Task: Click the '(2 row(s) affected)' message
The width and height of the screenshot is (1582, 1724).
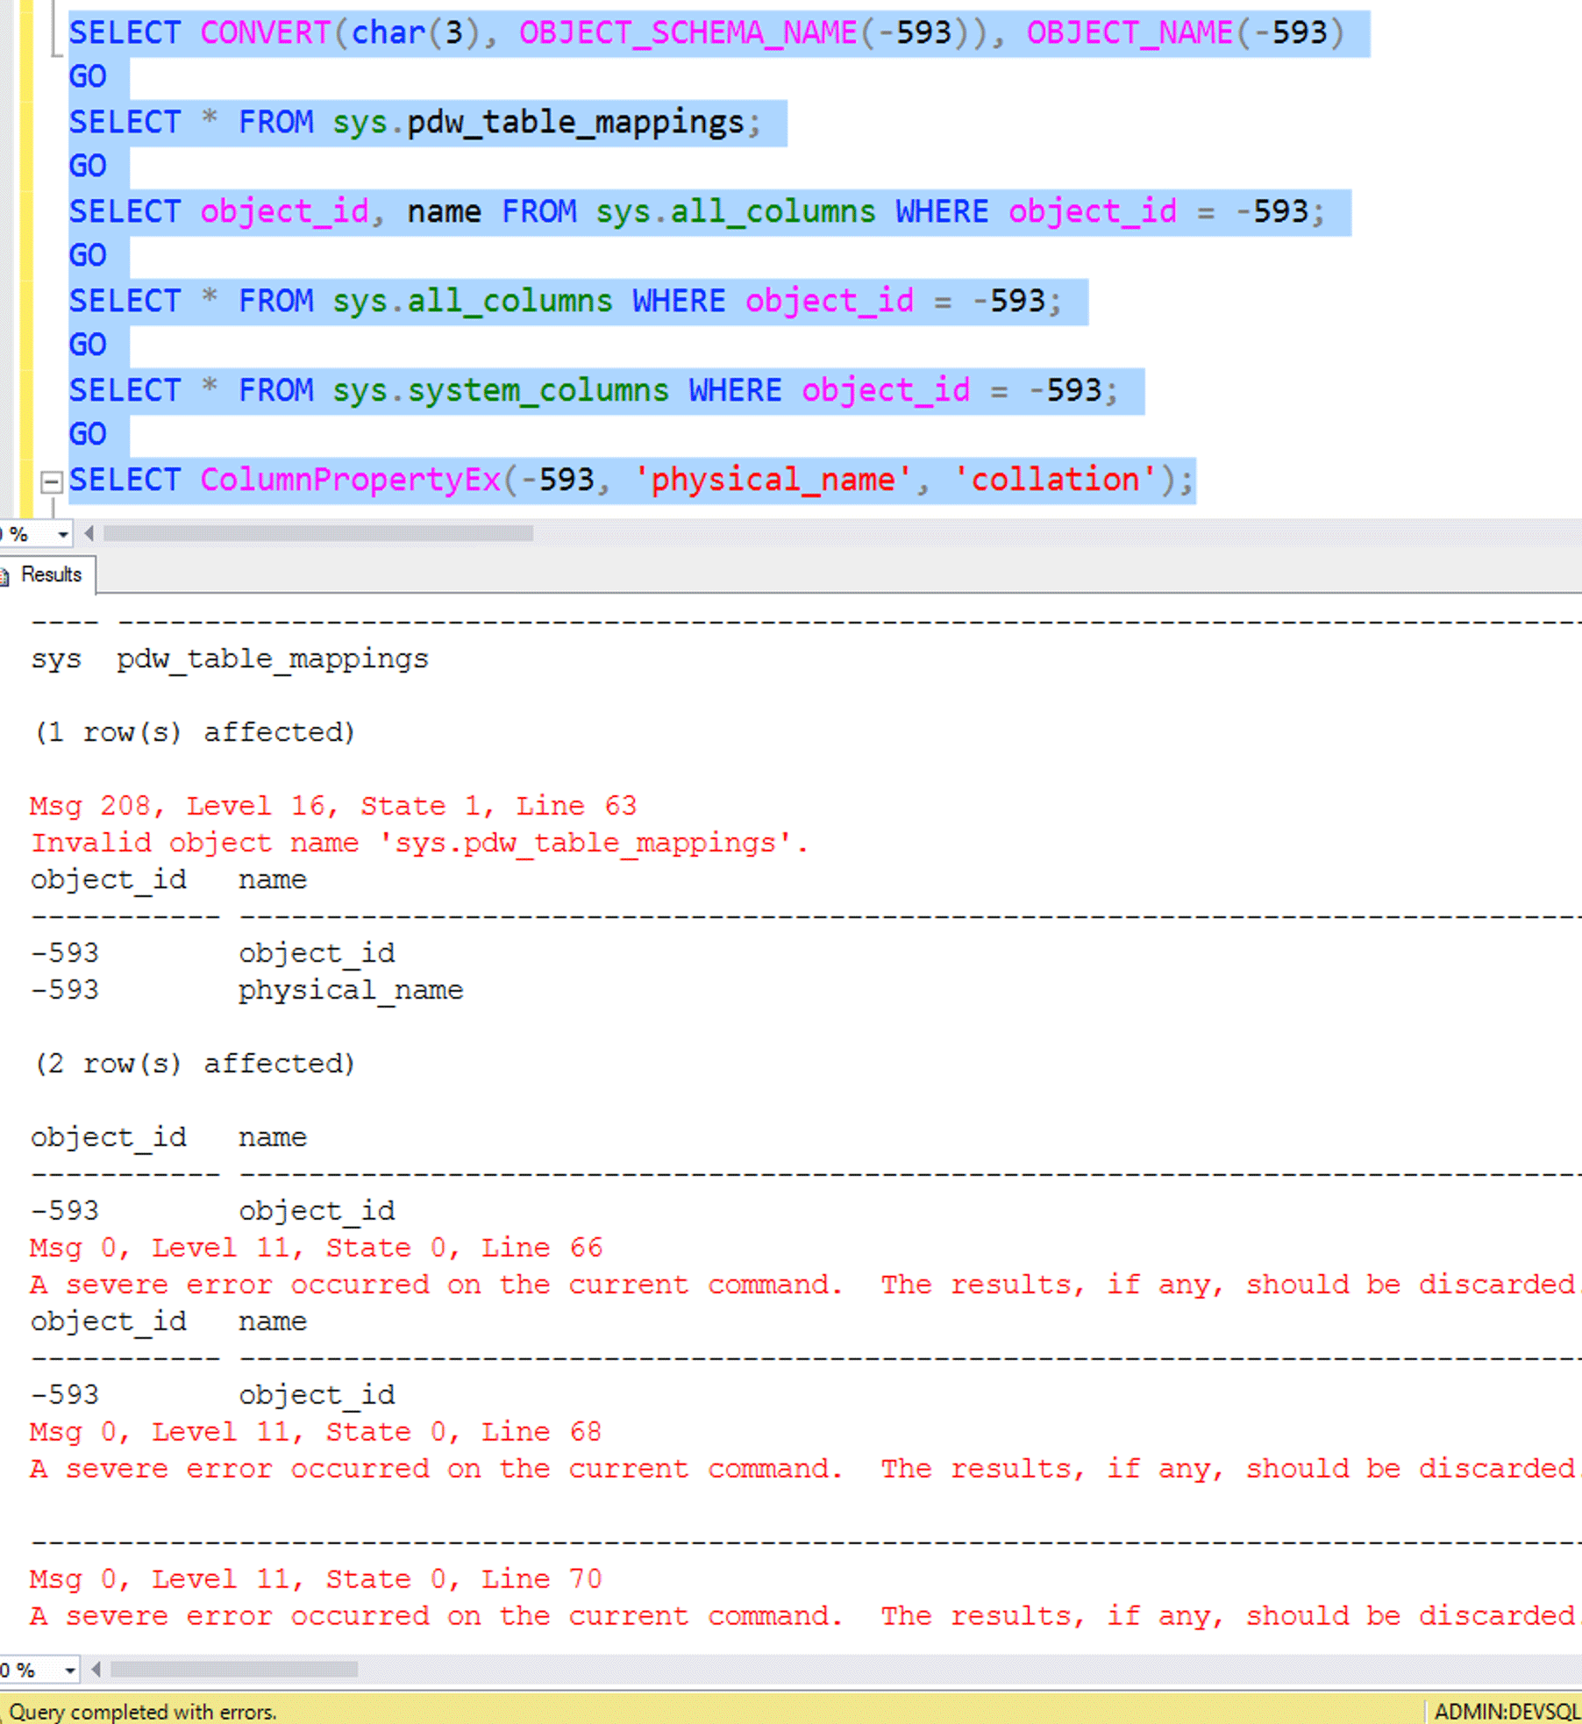Action: [195, 1064]
